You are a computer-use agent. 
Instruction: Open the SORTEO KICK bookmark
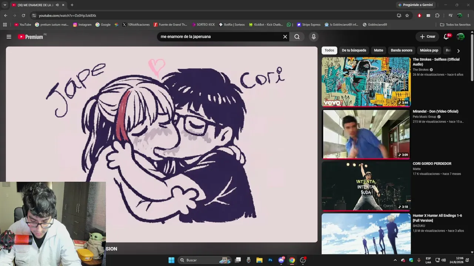coord(203,25)
